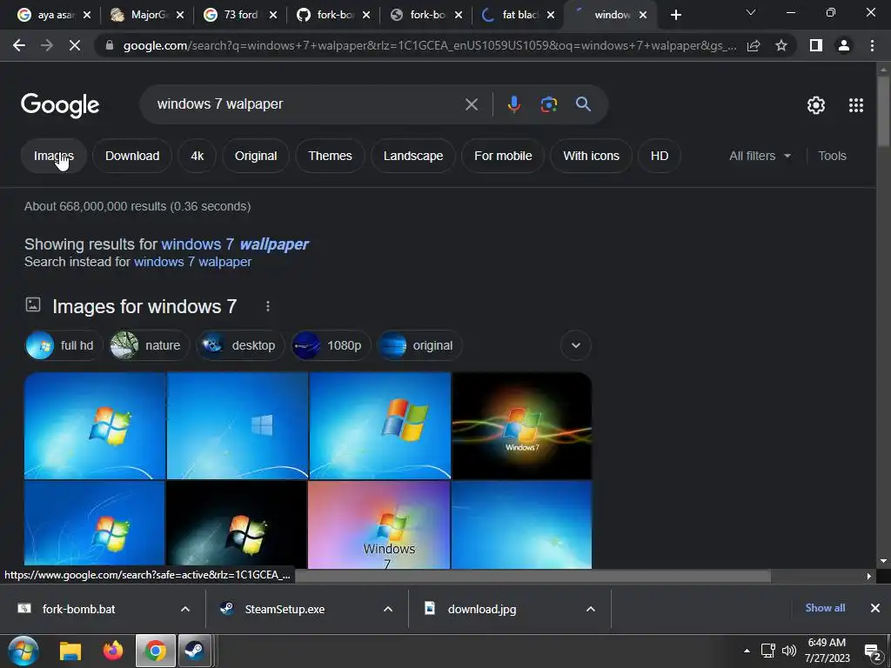Select the HD filter chip
This screenshot has height=668, width=891.
(x=660, y=156)
